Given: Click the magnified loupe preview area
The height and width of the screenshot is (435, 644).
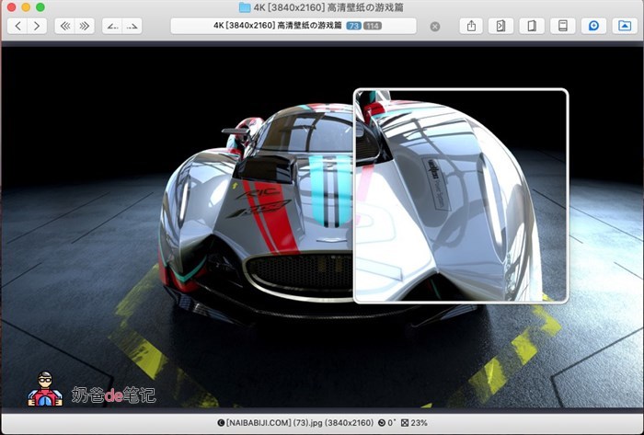Looking at the screenshot, I should pos(460,195).
